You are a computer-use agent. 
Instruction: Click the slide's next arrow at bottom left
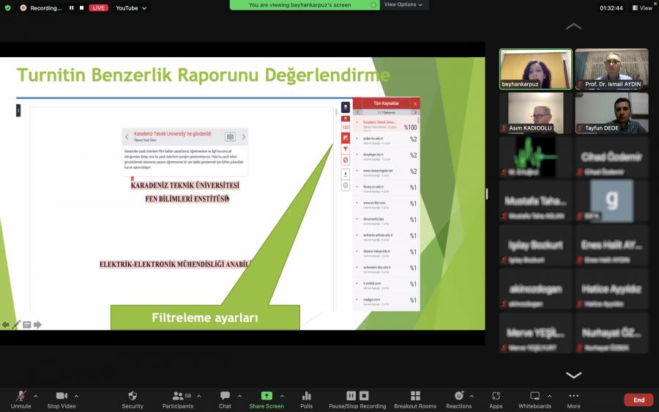click(37, 325)
